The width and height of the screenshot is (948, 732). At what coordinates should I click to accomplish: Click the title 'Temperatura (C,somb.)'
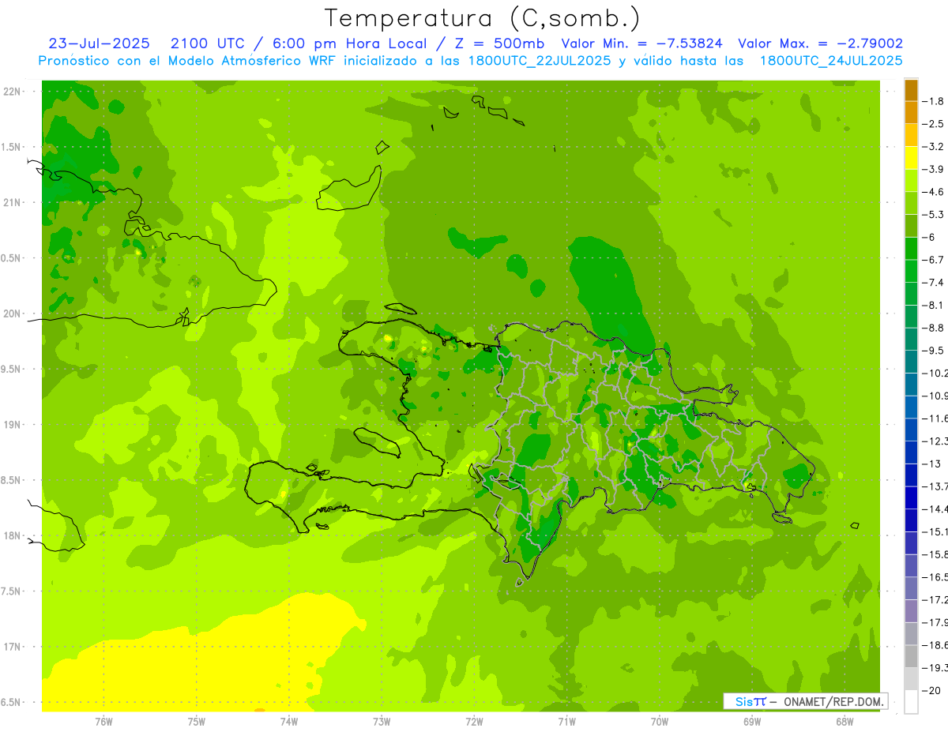483,18
